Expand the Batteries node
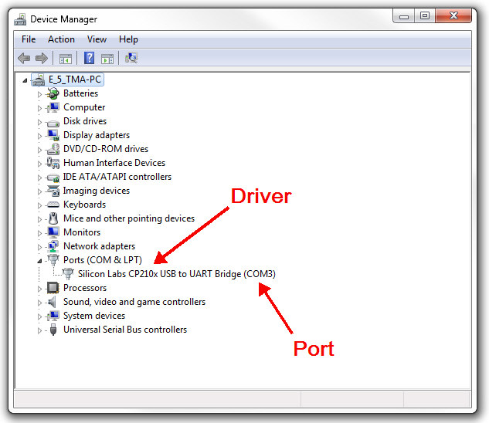The width and height of the screenshot is (489, 423). coord(39,94)
